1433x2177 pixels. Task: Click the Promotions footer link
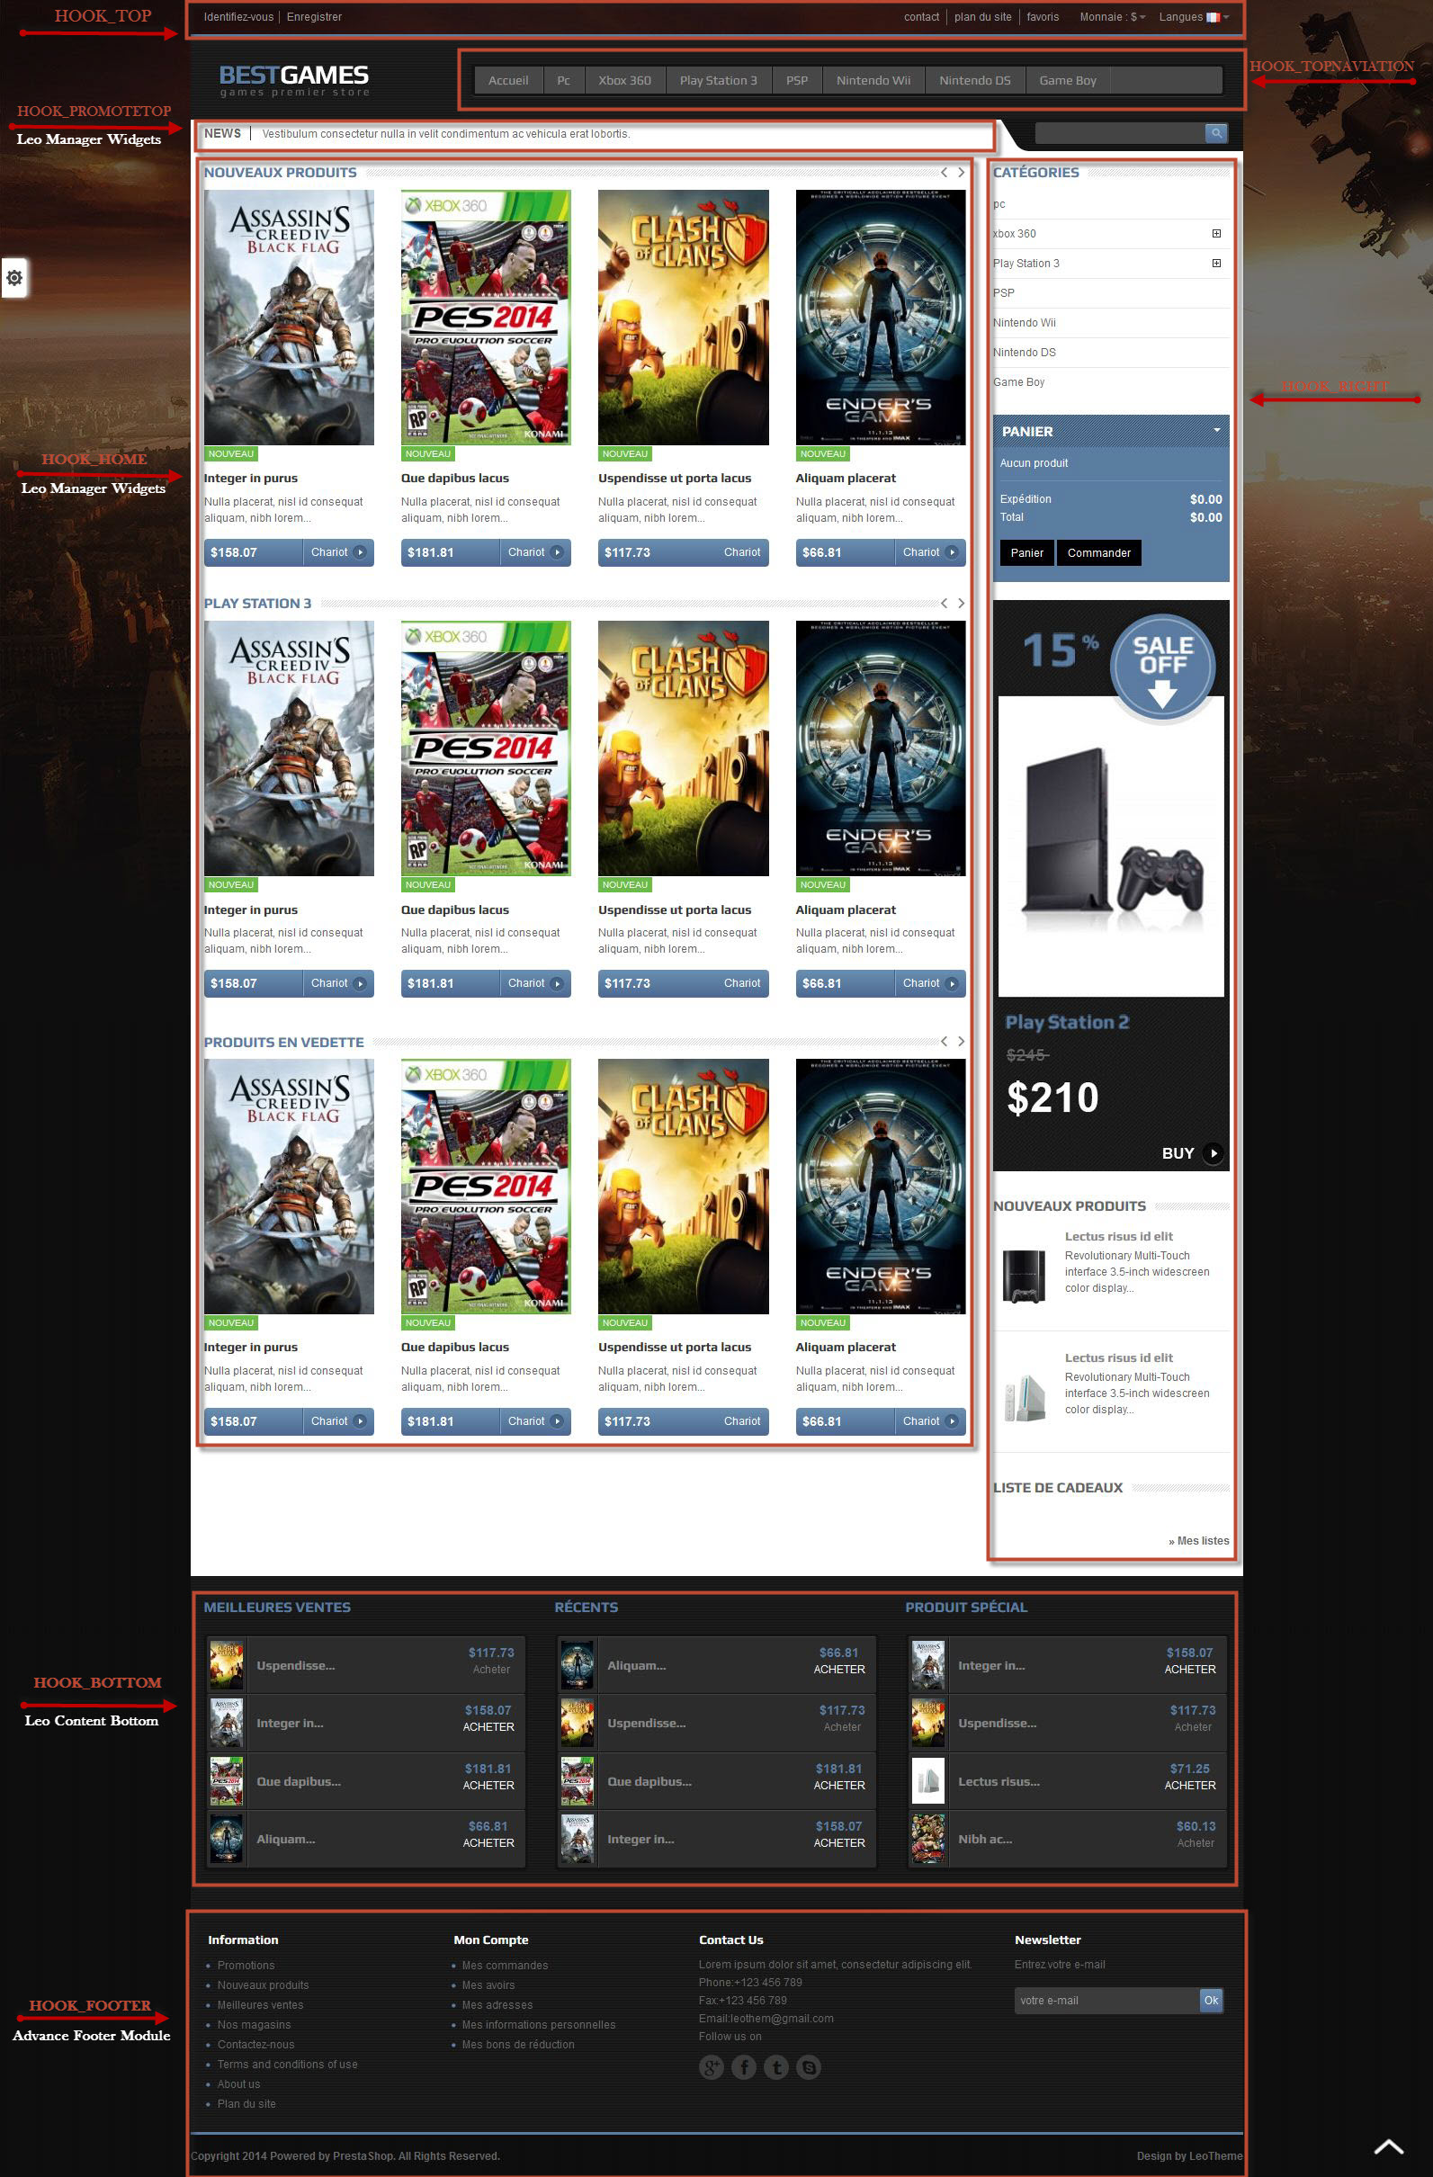click(245, 1965)
